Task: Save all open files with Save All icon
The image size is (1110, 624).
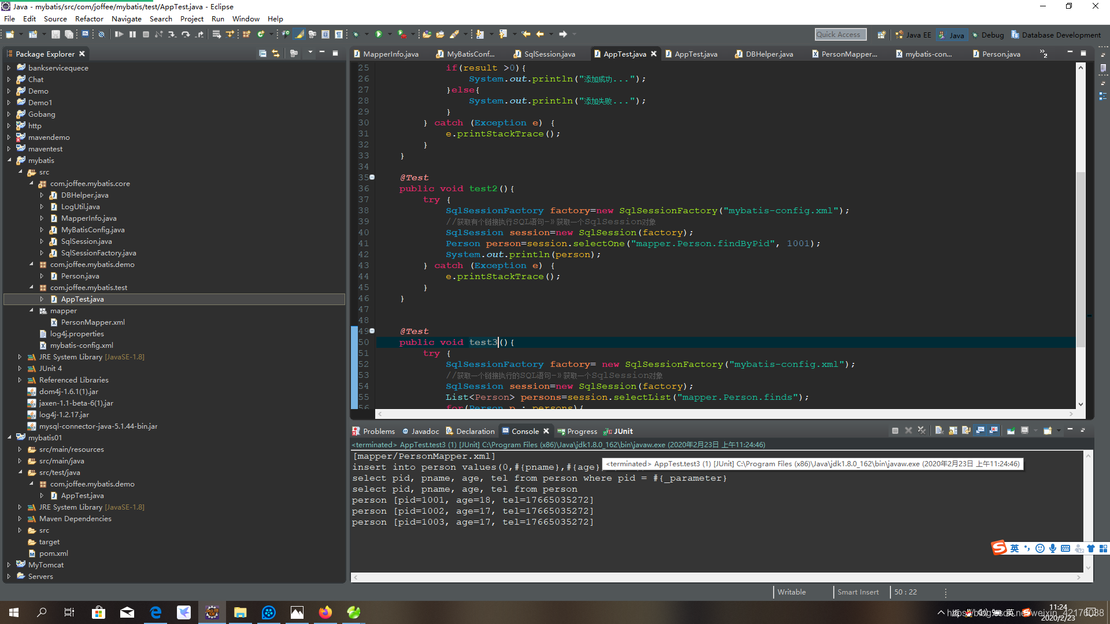Action: pyautogui.click(x=69, y=34)
